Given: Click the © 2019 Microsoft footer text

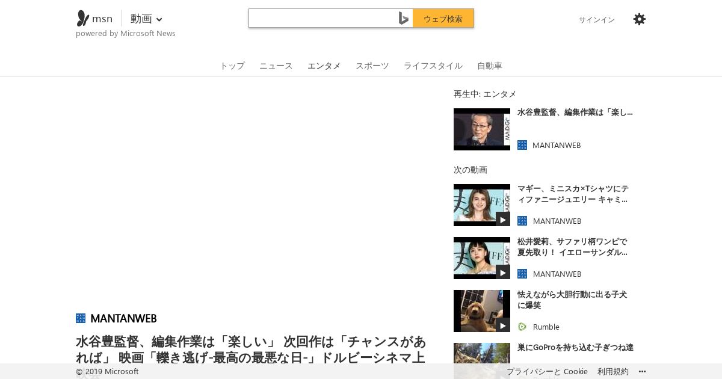Looking at the screenshot, I should 107,371.
